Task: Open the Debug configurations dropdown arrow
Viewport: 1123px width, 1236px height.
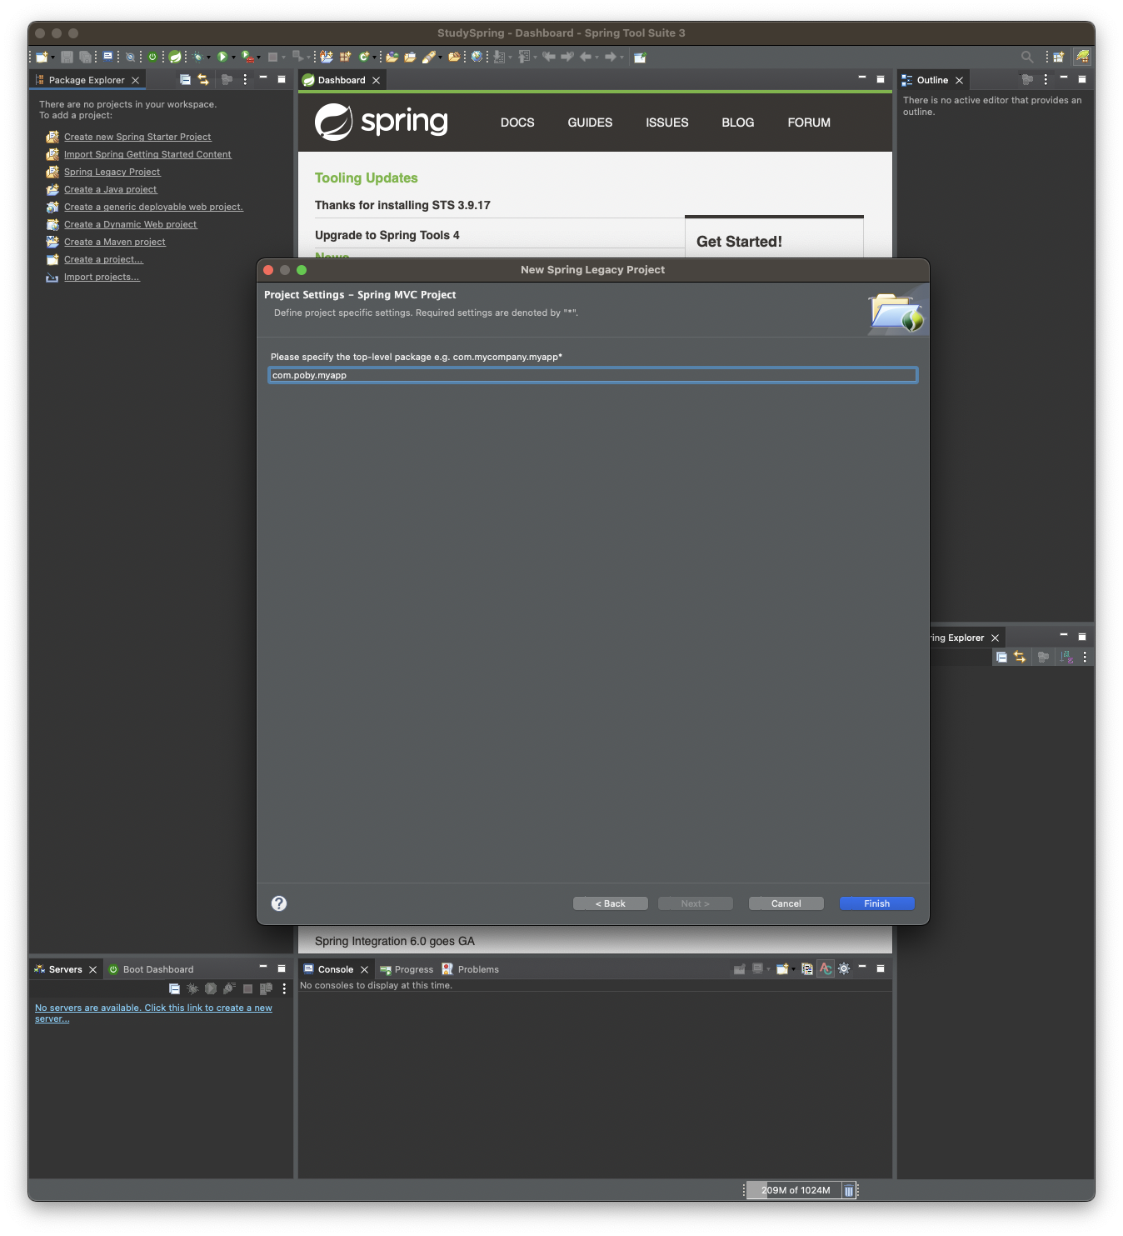Action: pos(208,58)
